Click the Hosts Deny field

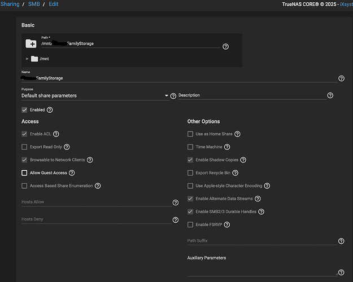[x=97, y=219]
